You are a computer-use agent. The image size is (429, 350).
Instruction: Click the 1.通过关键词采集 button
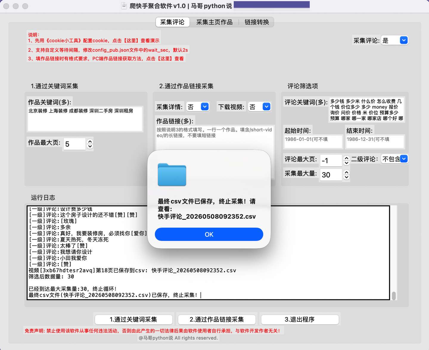pos(133,319)
